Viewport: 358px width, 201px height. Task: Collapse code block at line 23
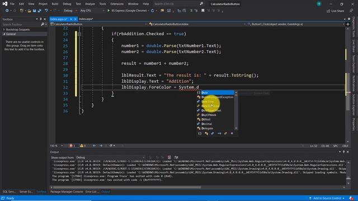pyautogui.click(x=79, y=34)
